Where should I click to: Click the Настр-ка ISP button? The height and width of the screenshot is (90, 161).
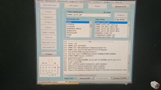coord(85,78)
